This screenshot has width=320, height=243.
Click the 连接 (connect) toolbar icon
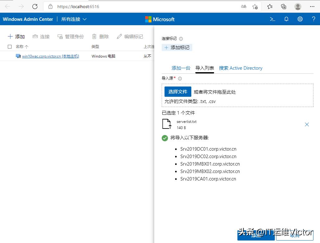pyautogui.click(x=41, y=36)
